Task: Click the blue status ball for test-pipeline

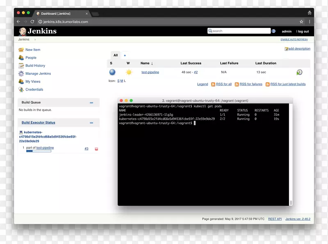Action: coord(112,72)
